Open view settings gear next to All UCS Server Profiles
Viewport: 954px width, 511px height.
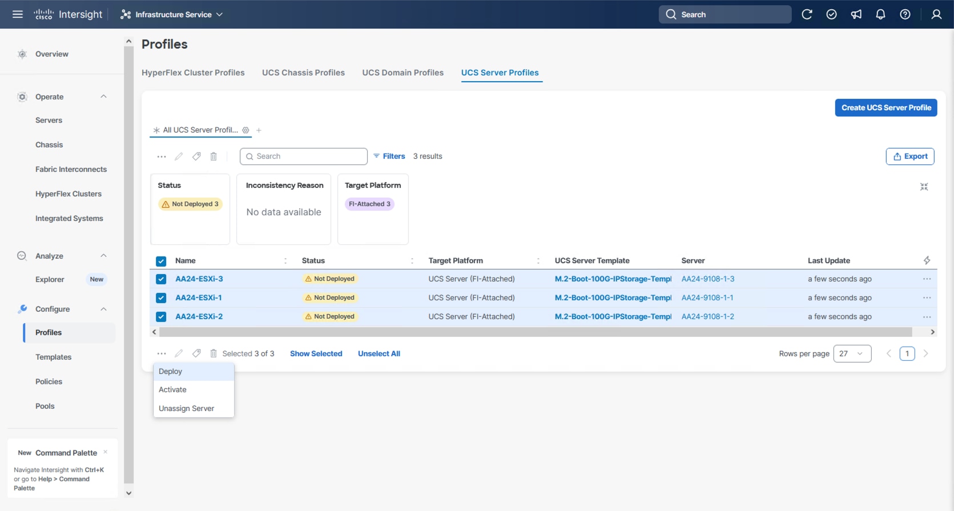pos(245,130)
